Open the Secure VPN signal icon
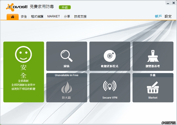Screen dimensions: 177x125 [x=110, y=86]
